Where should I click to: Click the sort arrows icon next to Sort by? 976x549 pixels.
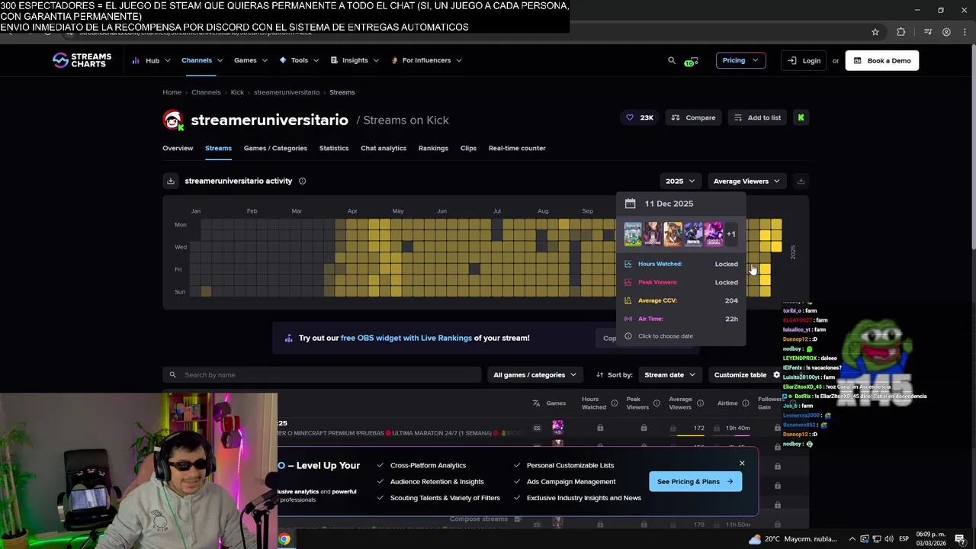600,374
